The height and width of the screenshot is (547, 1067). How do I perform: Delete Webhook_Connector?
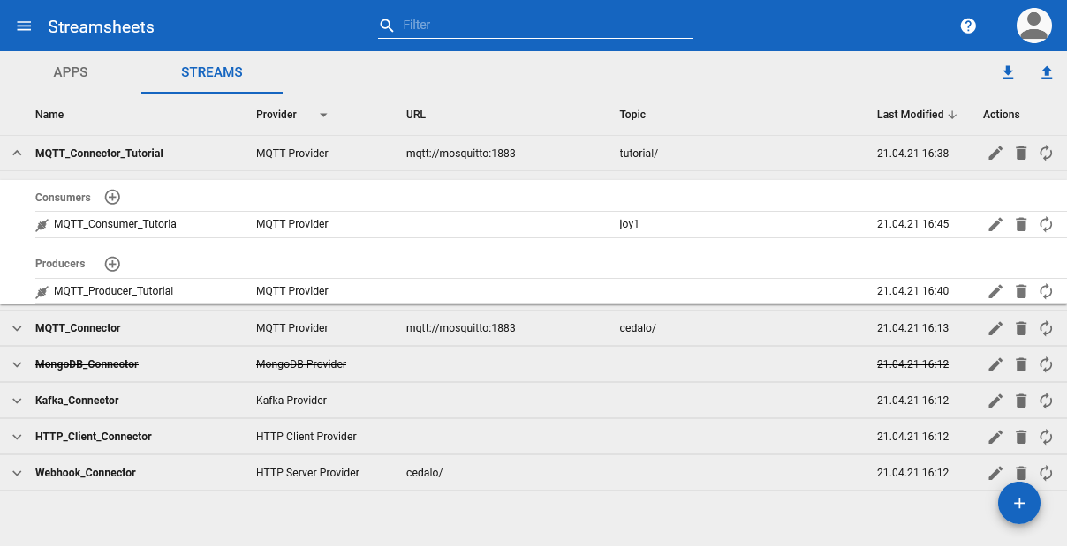[1021, 473]
